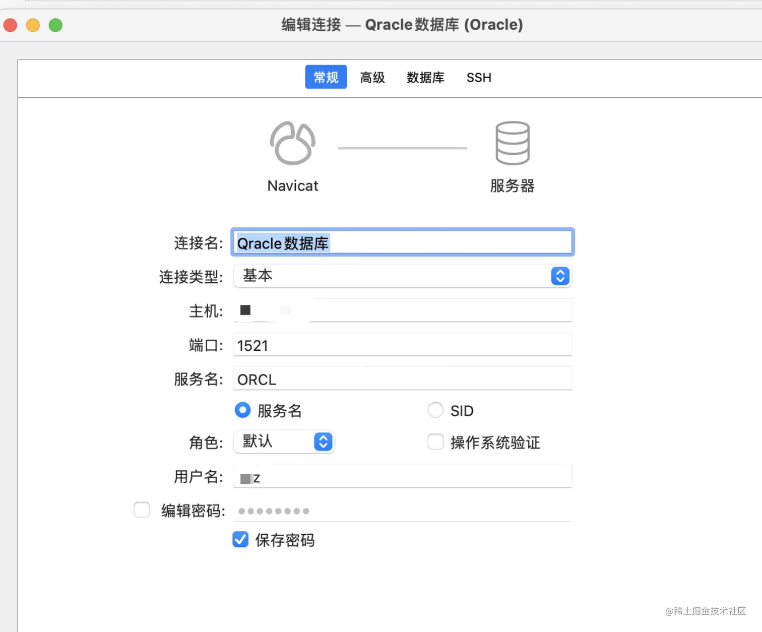Open the 连接类型 dropdown showing 基本
Viewport: 762px width, 632px height.
pos(403,276)
